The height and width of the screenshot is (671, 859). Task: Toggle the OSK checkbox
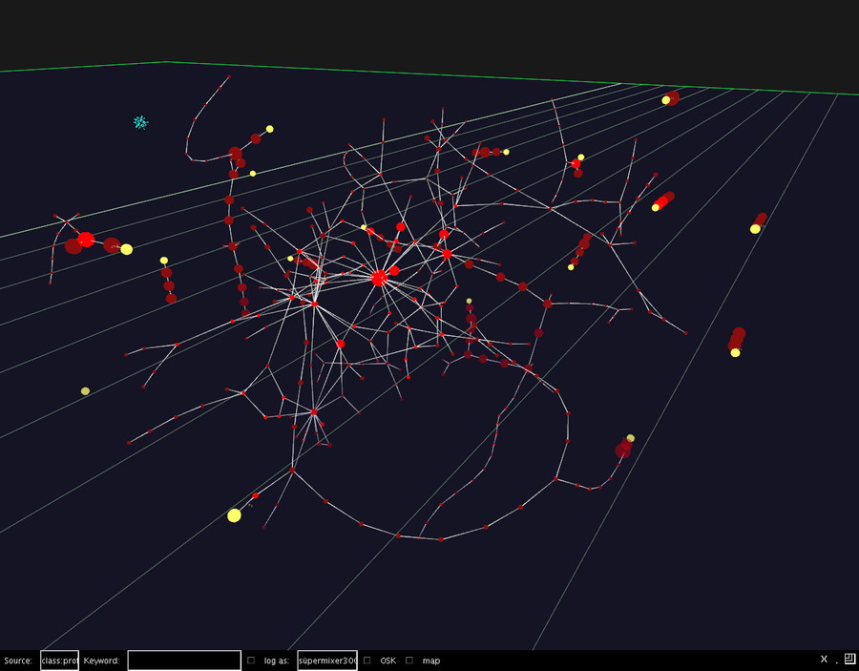coord(367,661)
